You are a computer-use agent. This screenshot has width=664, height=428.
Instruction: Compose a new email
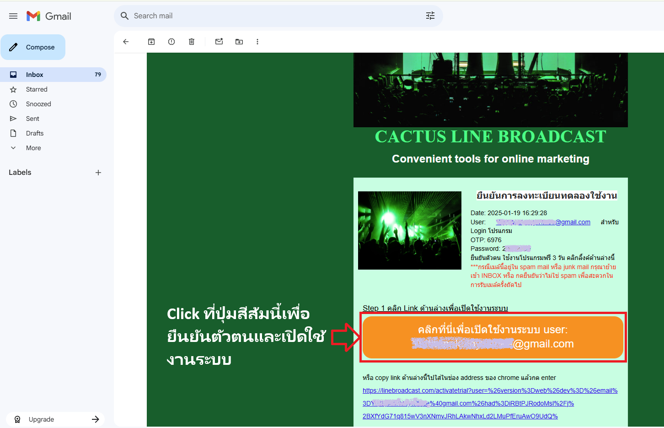point(33,47)
